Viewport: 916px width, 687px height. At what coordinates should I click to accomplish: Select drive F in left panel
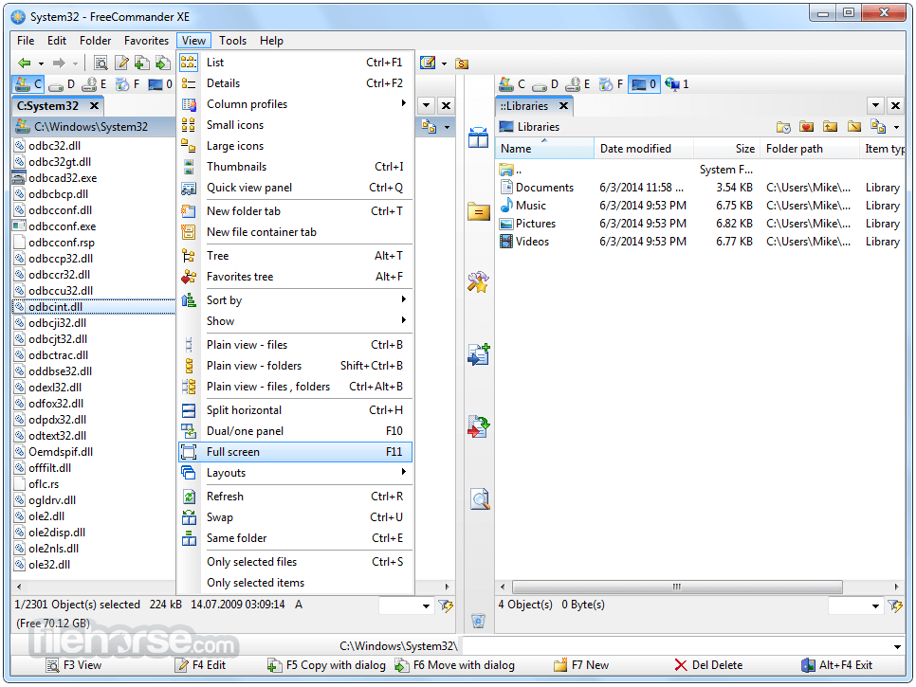point(127,84)
